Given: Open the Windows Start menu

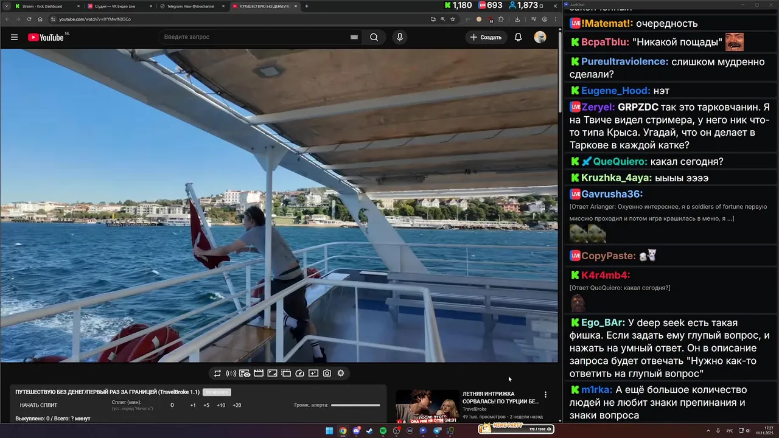Looking at the screenshot, I should (x=329, y=431).
